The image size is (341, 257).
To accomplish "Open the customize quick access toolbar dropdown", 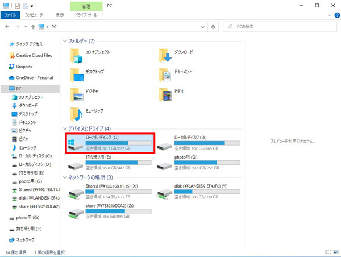I will (32, 6).
